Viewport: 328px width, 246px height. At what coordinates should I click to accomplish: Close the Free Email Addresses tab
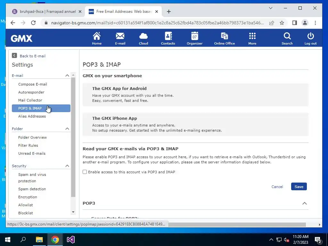[156, 12]
